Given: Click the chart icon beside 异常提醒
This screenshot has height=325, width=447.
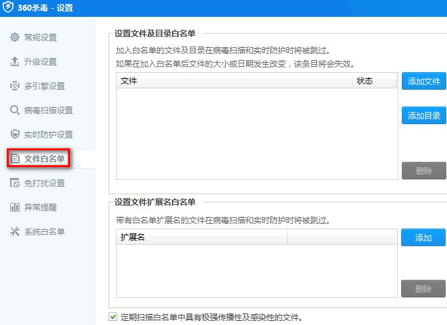Looking at the screenshot, I should click(x=15, y=207).
